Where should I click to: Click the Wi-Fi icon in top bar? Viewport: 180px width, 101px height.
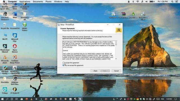click(138, 2)
